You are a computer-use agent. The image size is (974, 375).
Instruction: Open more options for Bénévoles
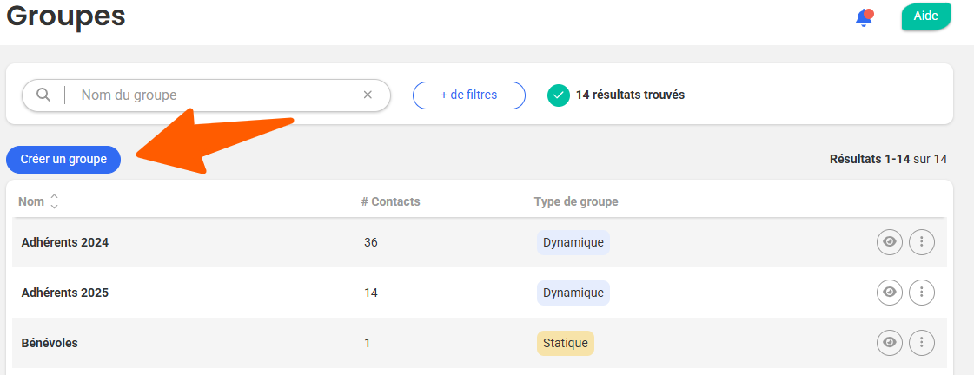[922, 343]
